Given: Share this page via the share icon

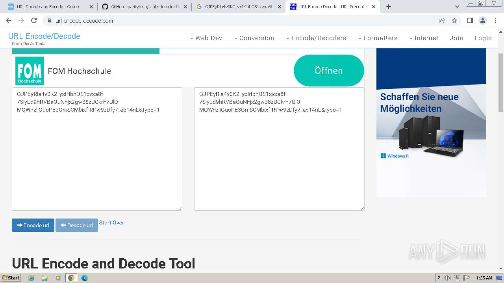Looking at the screenshot, I should [442, 20].
